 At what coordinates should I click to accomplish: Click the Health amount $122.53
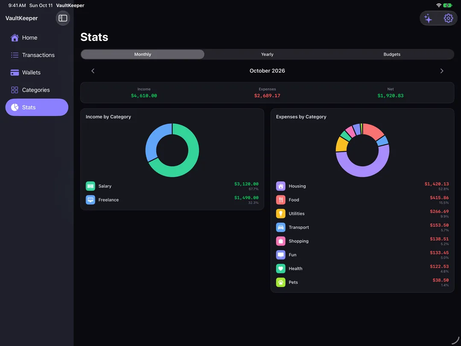point(439,267)
